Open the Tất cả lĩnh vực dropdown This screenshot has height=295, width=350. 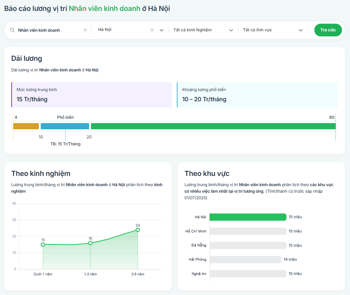pos(273,30)
